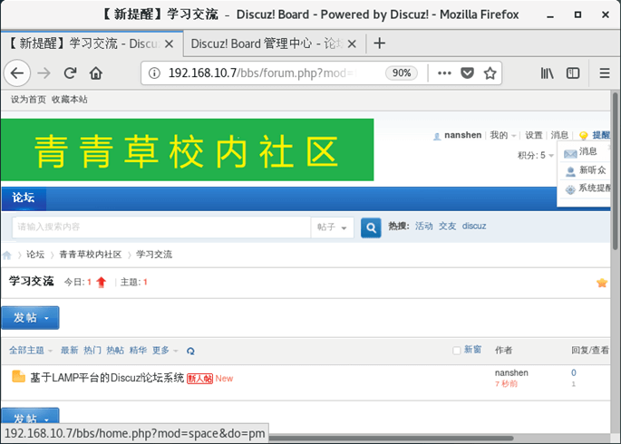Click the horizontal page scrollbar
Screen dimensions: 621x444
point(392,438)
